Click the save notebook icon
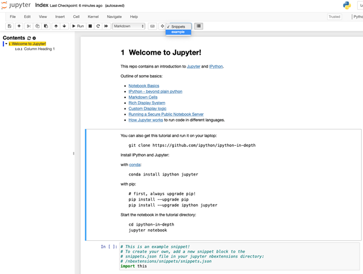363x274 pixels. (10, 26)
